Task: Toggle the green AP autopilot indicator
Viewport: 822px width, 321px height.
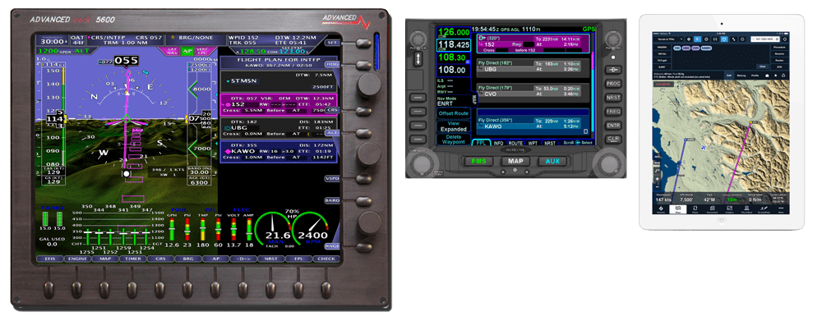Action: (187, 52)
